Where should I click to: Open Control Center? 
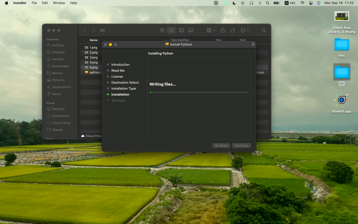(311, 3)
